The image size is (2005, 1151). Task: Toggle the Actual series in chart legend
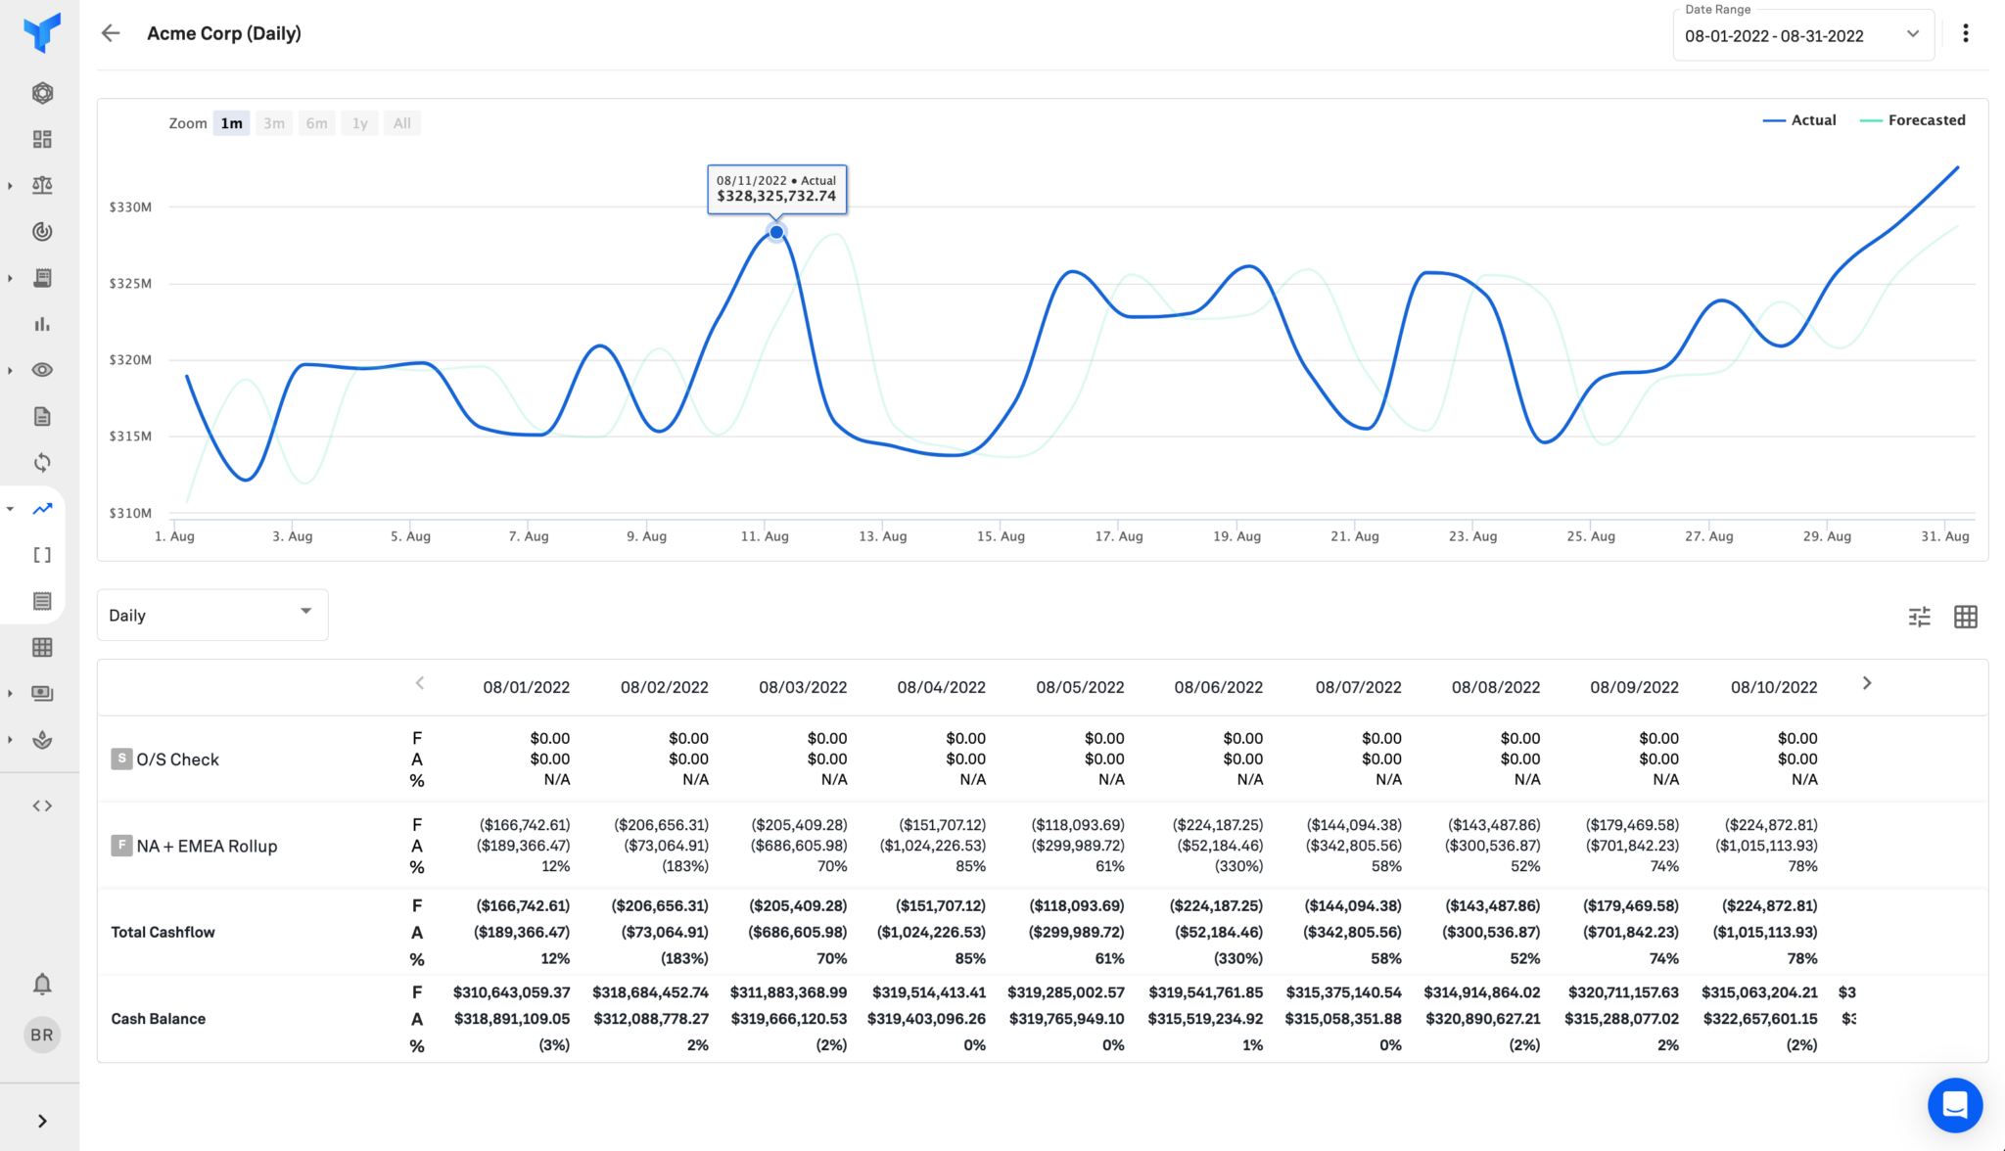(1799, 120)
